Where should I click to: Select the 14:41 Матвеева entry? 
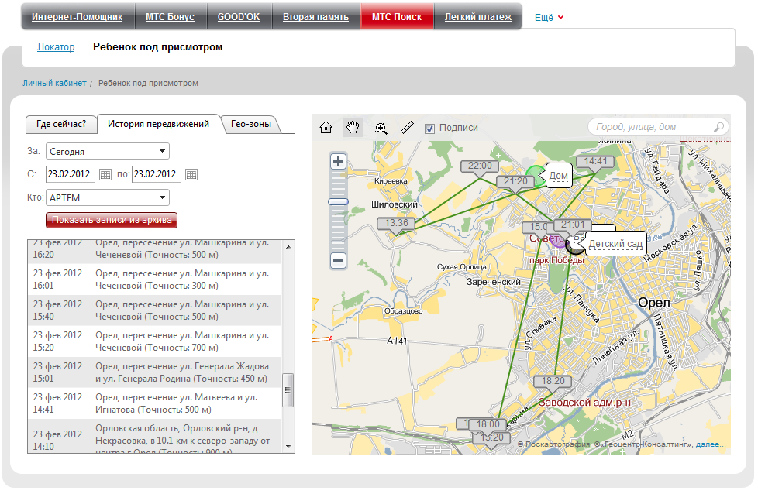155,403
